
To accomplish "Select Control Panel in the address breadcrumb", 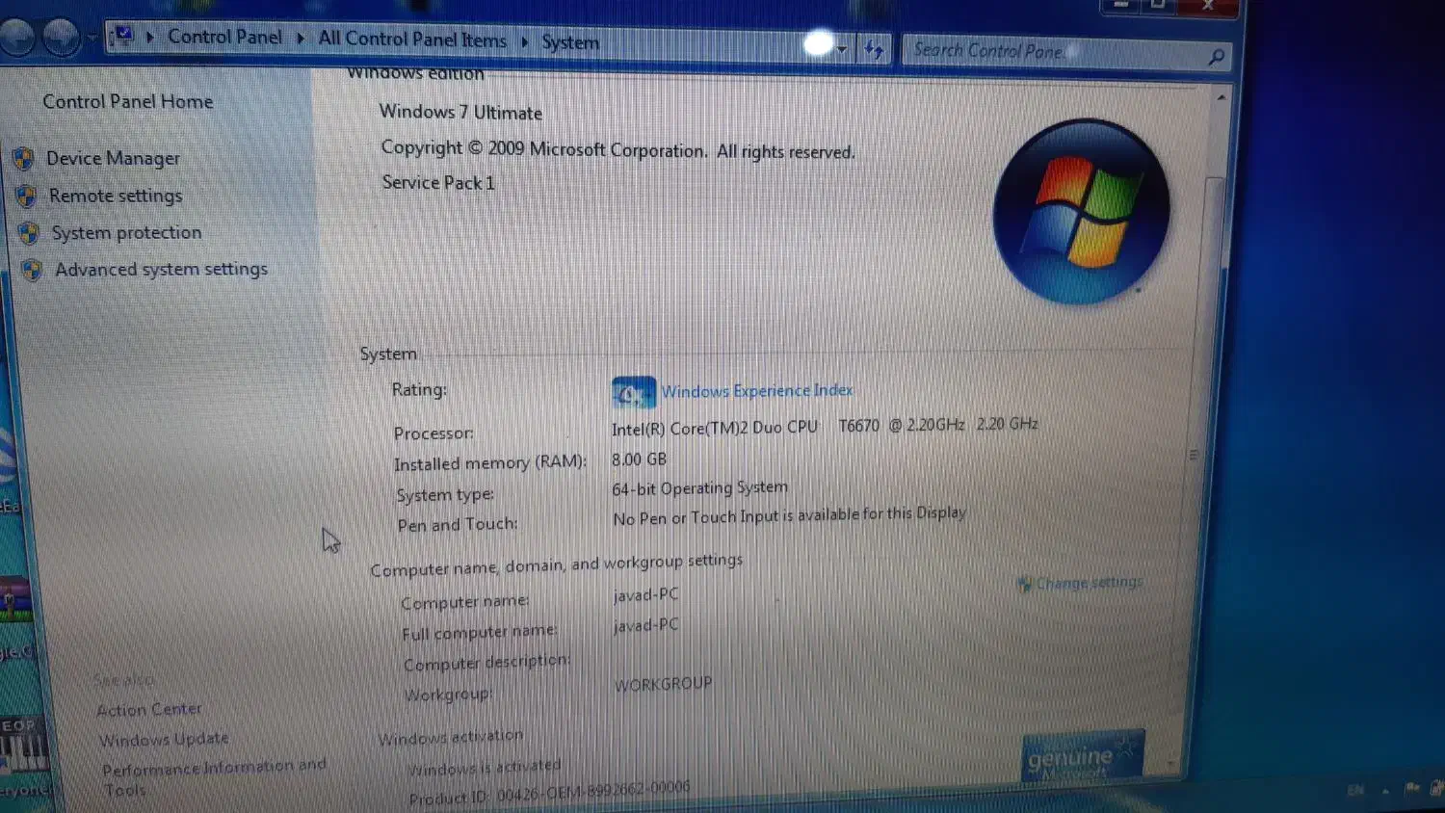I will [224, 38].
